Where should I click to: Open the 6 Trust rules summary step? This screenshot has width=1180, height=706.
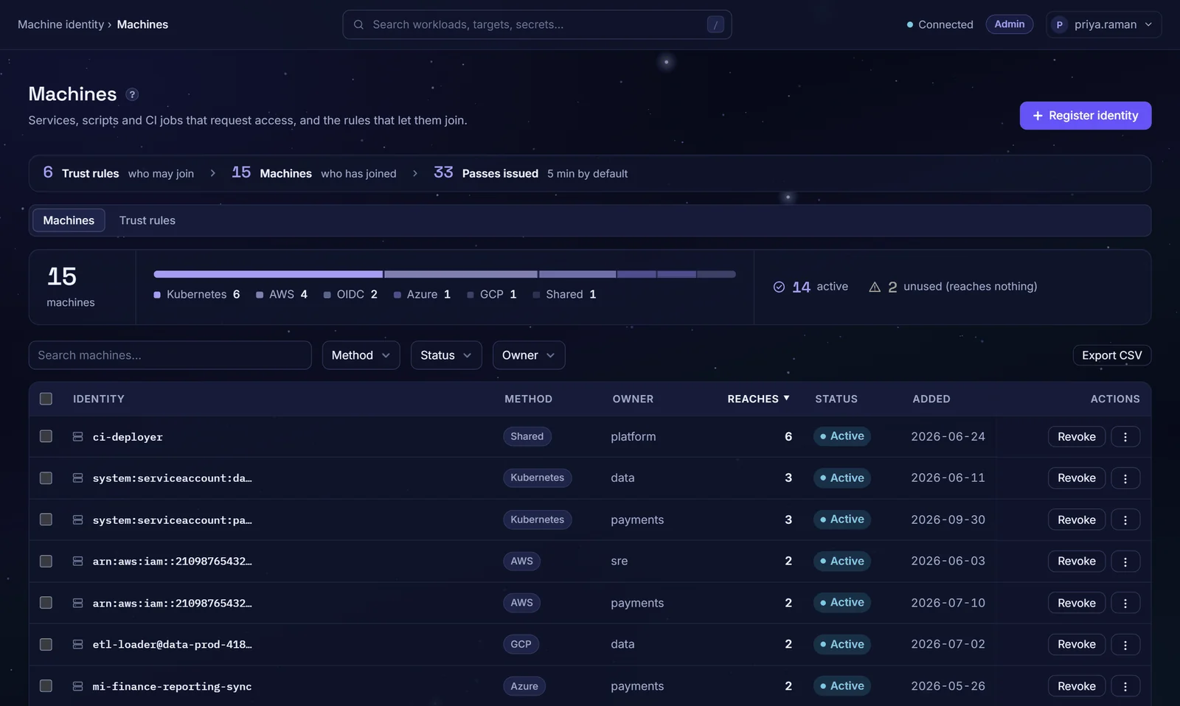pyautogui.click(x=119, y=173)
